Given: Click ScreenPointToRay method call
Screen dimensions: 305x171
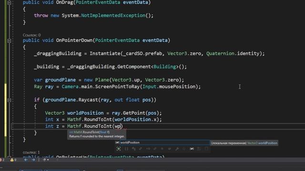Looking at the screenshot, I should (117, 86).
